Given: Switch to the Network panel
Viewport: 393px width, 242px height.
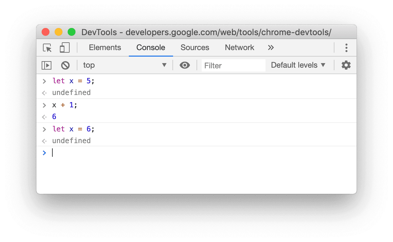Looking at the screenshot, I should 239,47.
